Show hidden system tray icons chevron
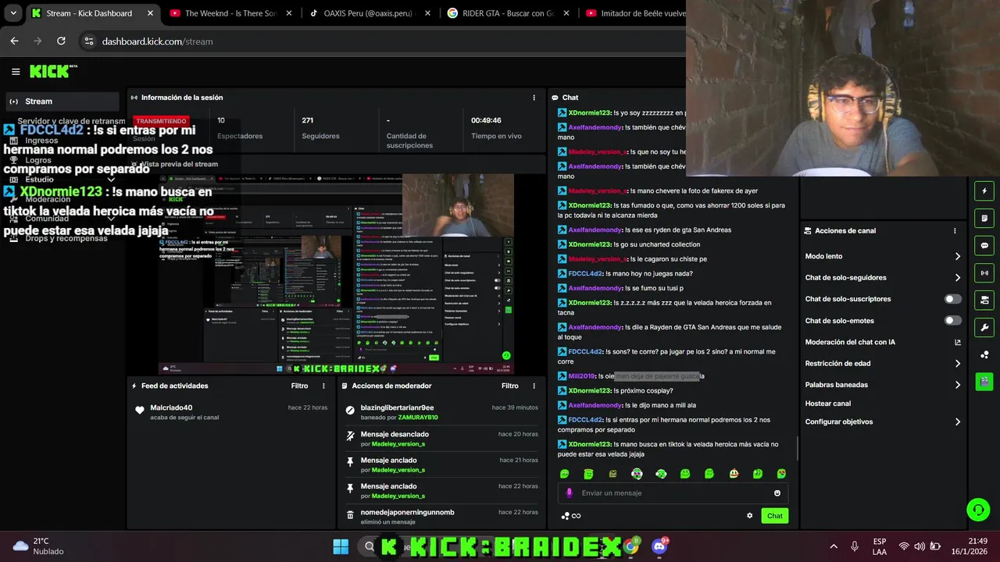Image resolution: width=1000 pixels, height=562 pixels. (x=833, y=546)
